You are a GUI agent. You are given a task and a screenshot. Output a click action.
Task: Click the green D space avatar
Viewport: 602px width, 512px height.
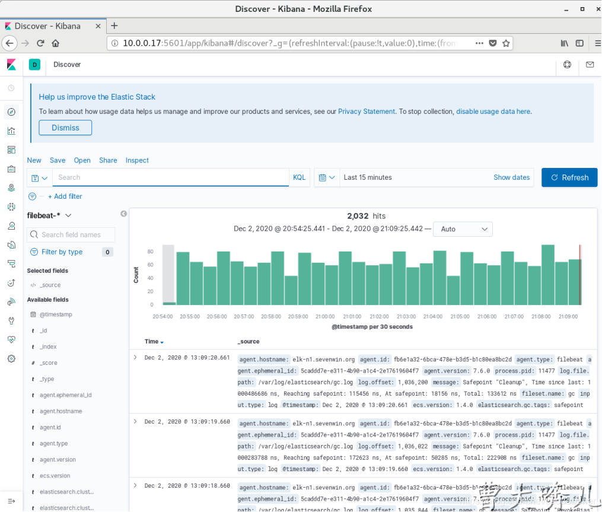coord(34,65)
